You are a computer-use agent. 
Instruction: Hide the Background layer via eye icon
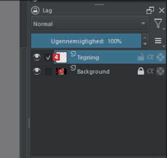coord(37,71)
